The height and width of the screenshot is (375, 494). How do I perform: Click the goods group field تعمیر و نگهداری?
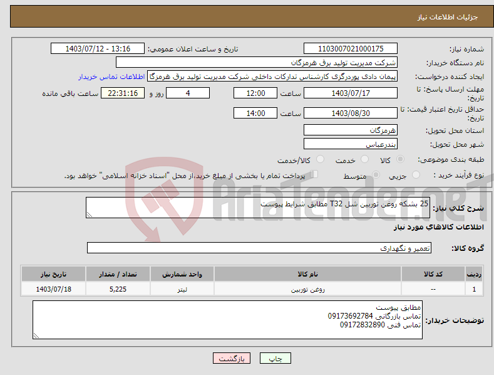pyautogui.click(x=259, y=248)
